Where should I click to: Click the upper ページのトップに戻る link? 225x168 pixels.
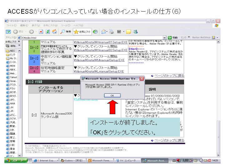click(x=169, y=76)
